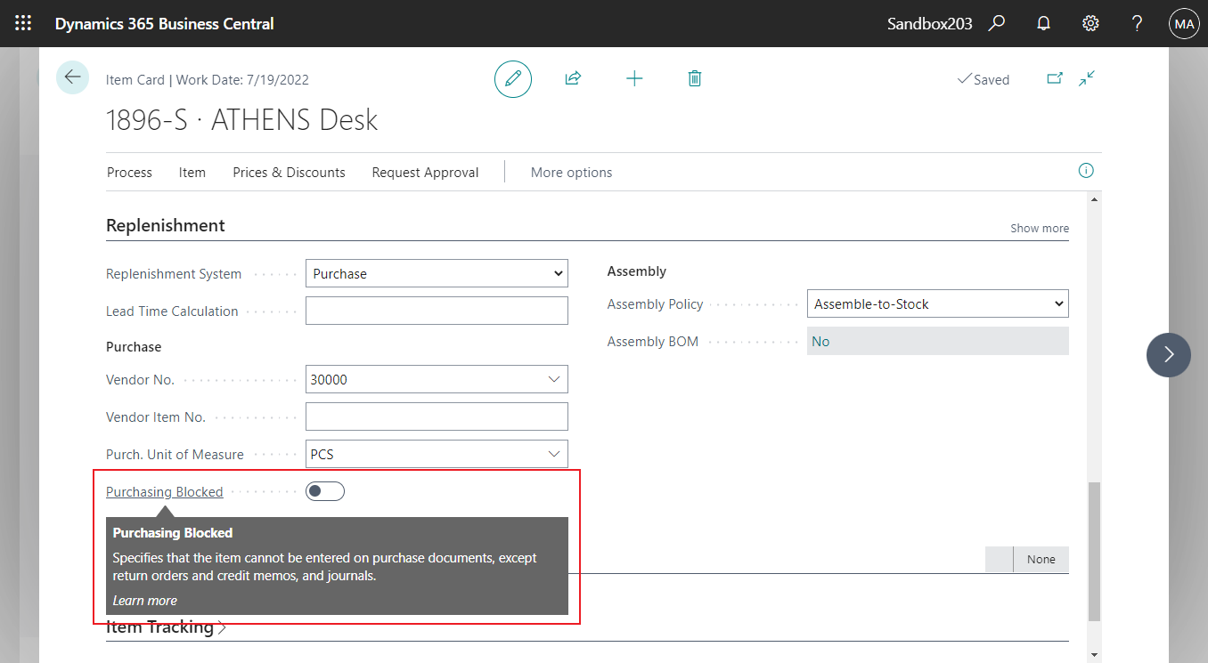Screen dimensions: 1208x663
Task: Open the Assembly Policy dropdown
Action: click(1056, 303)
